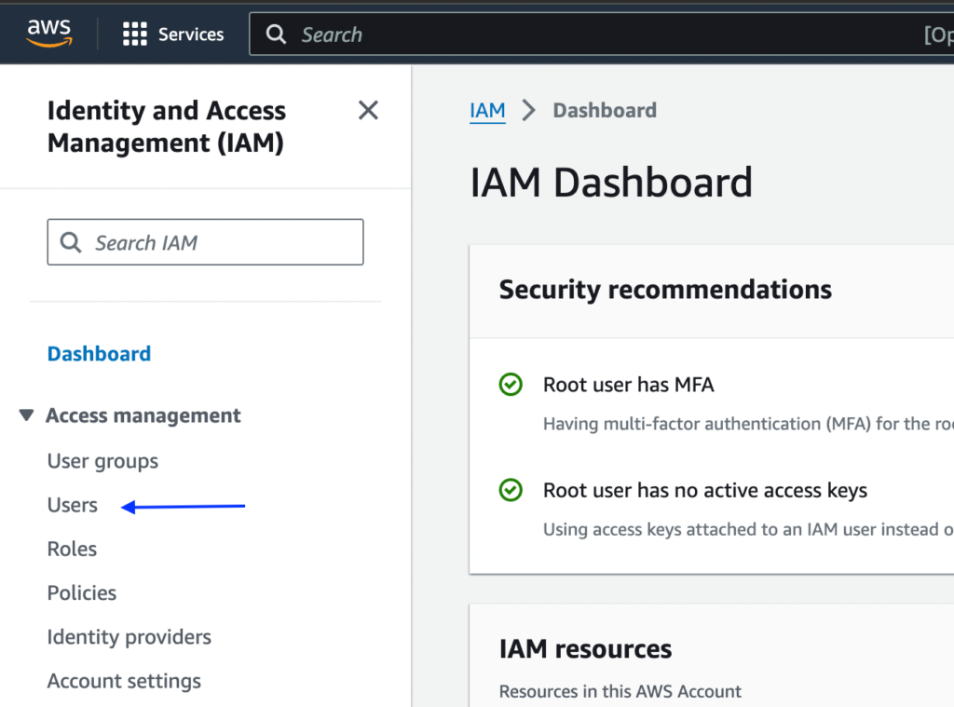Open Roles from the navigation menu
The height and width of the screenshot is (707, 954).
pyautogui.click(x=72, y=549)
